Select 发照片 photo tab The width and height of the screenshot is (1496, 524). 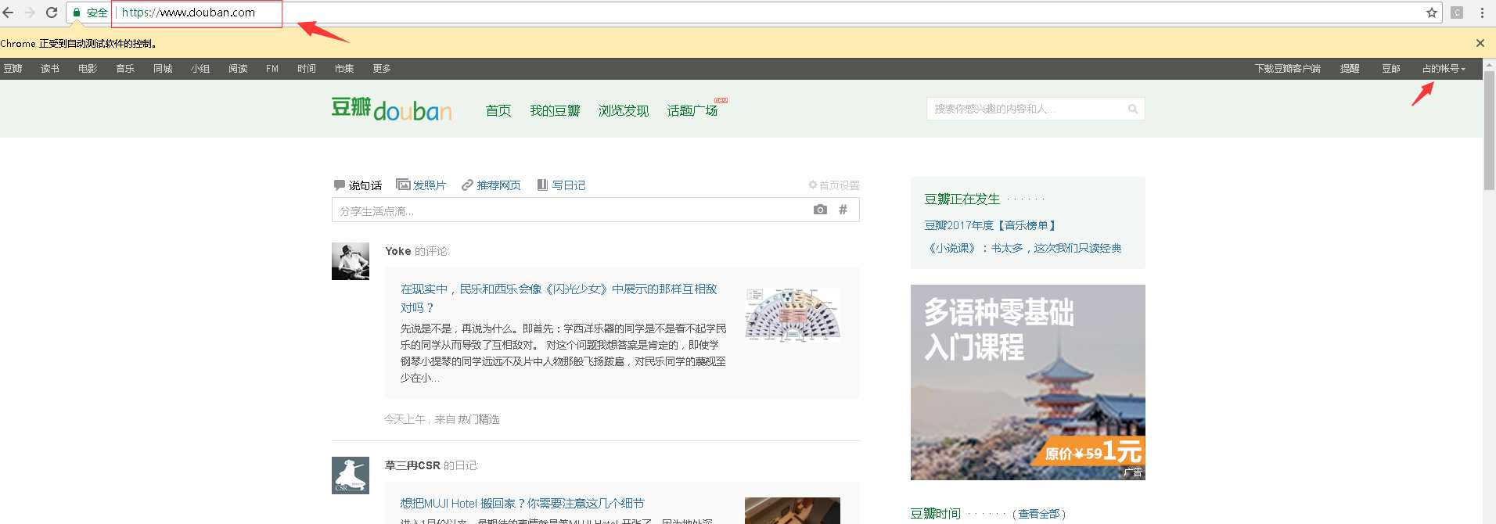[421, 185]
